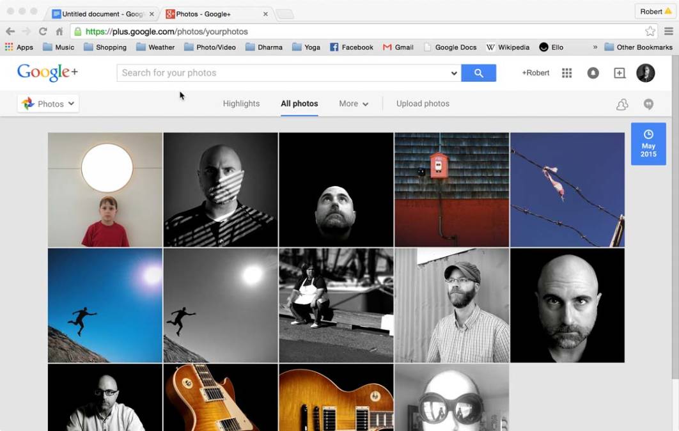The width and height of the screenshot is (679, 431).
Task: Click the Auto Backup cloud icon
Action: coord(622,105)
